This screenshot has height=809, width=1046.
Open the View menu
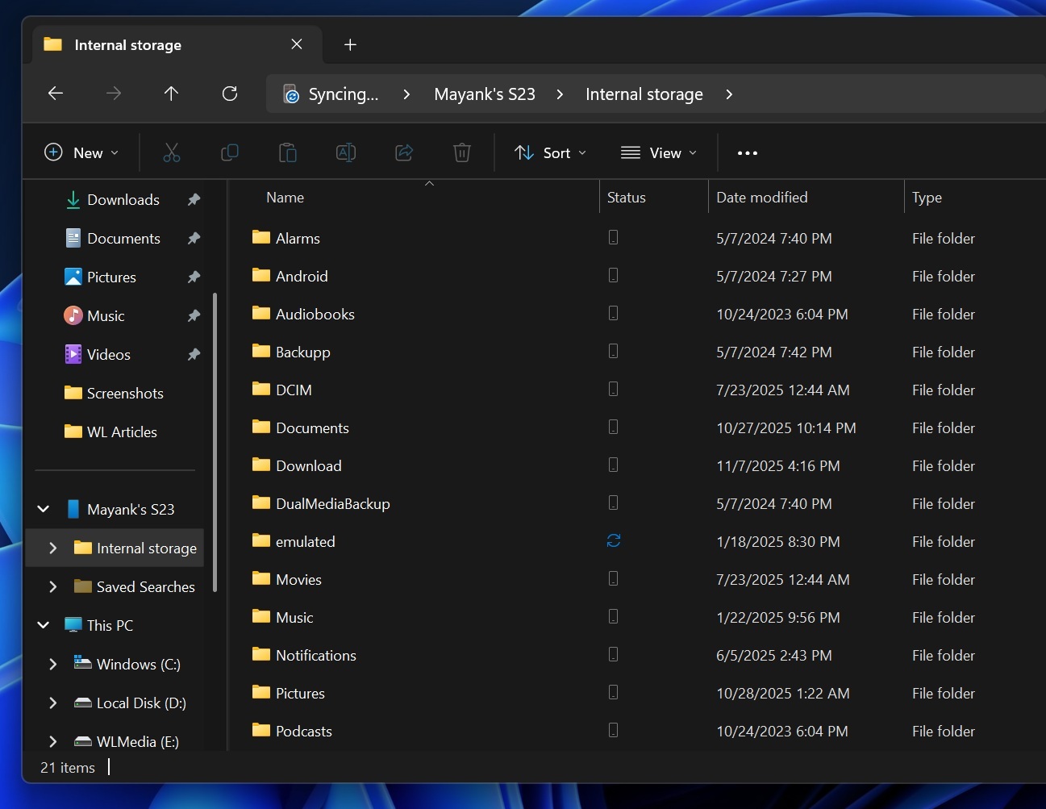(x=659, y=152)
